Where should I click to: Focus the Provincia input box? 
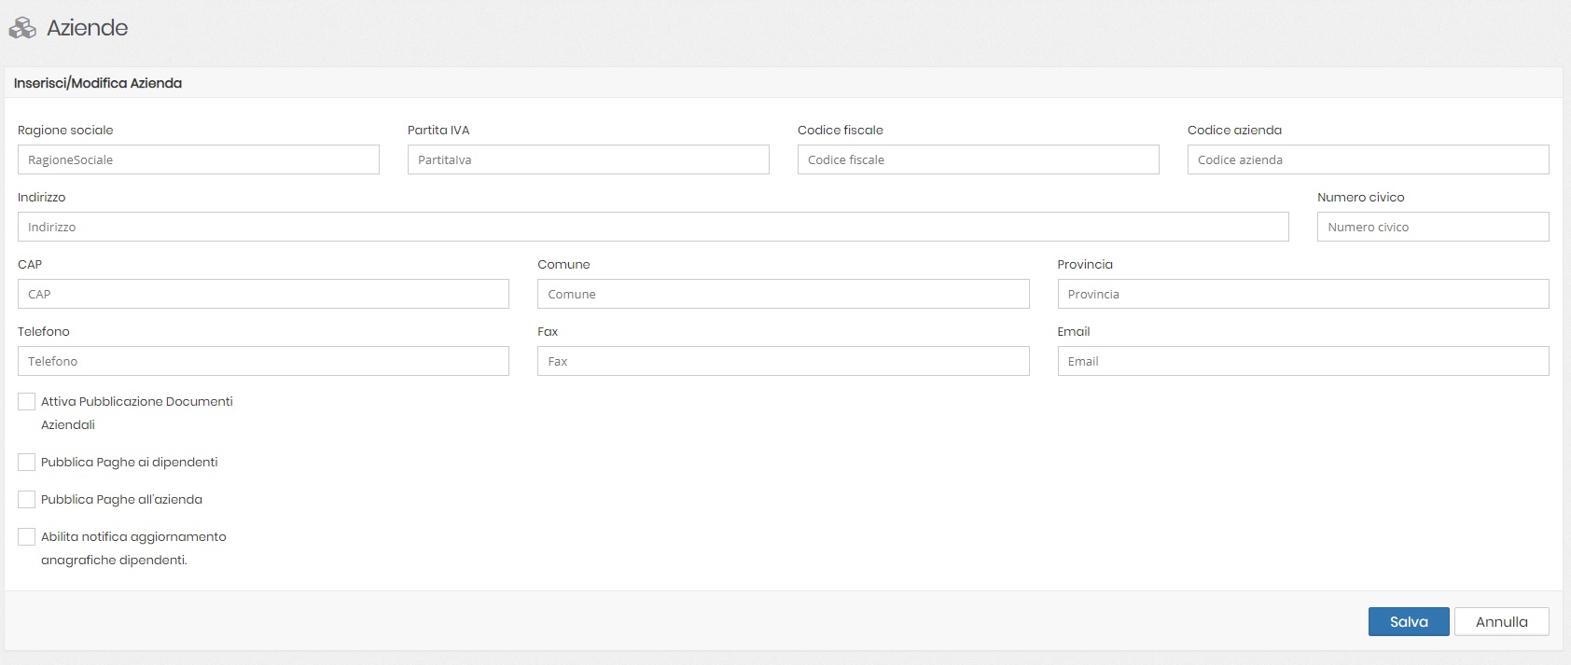(x=1302, y=294)
